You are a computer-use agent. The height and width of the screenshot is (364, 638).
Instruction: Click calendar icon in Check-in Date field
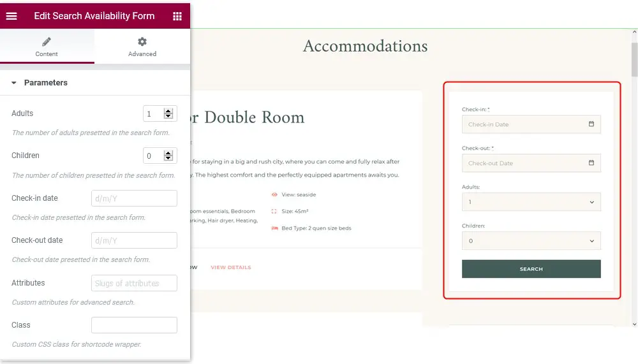tap(591, 124)
